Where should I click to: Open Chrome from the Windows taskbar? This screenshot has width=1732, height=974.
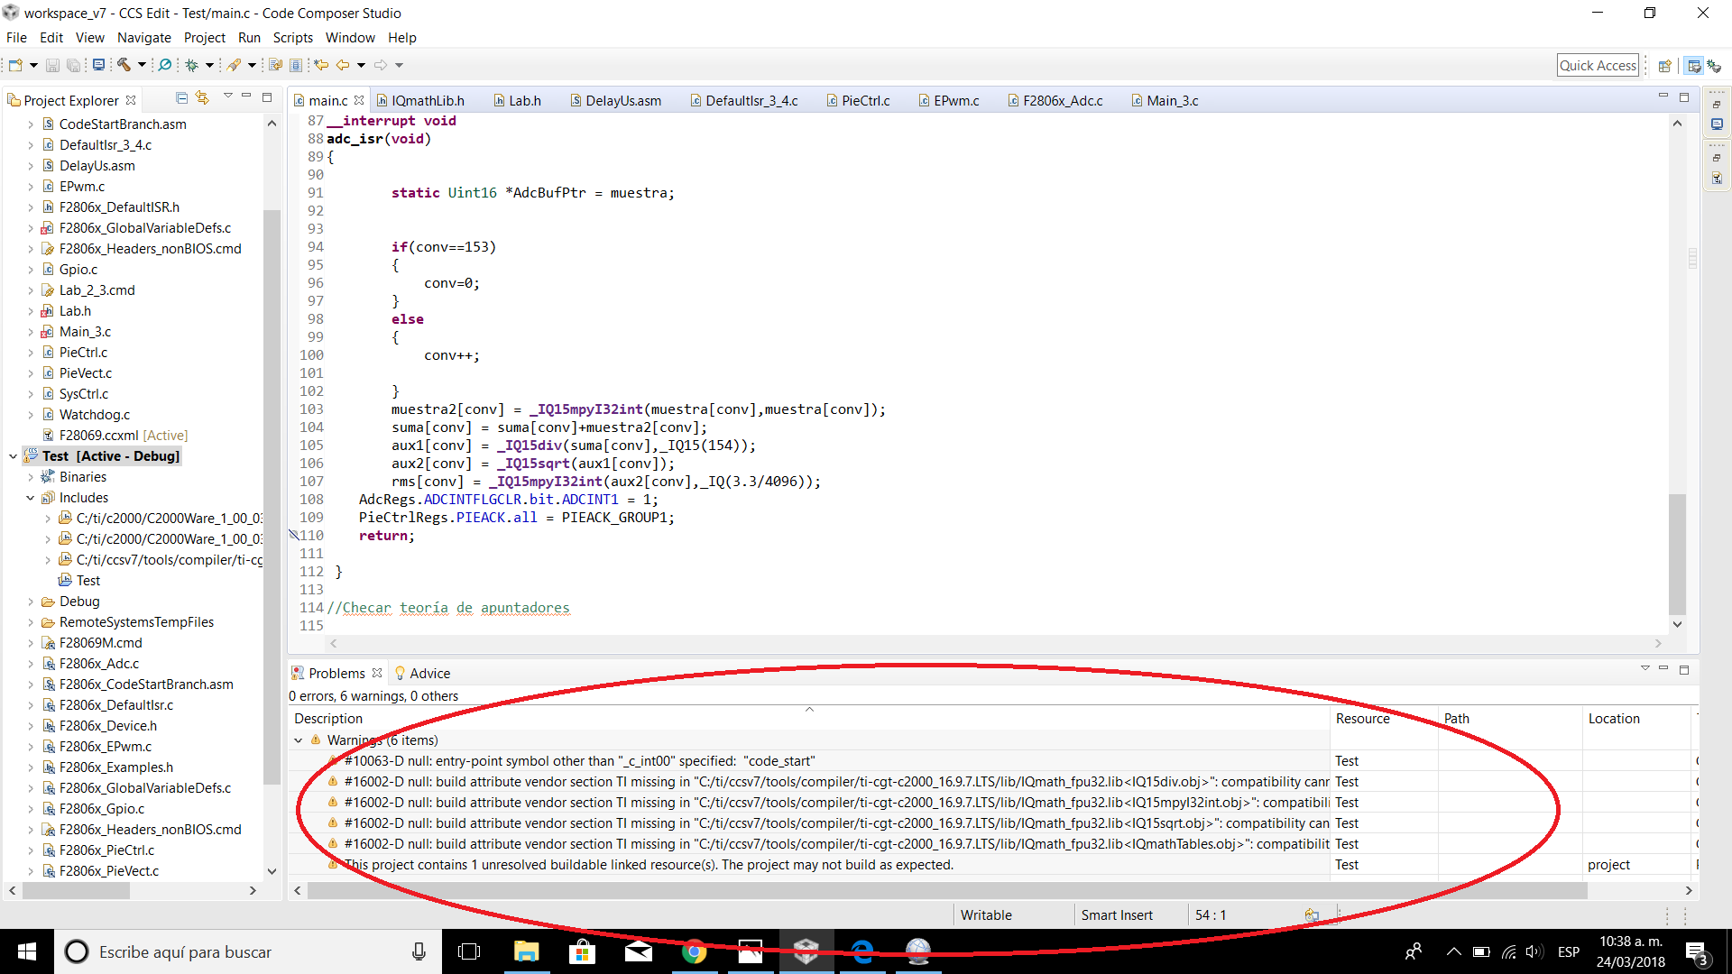[694, 951]
